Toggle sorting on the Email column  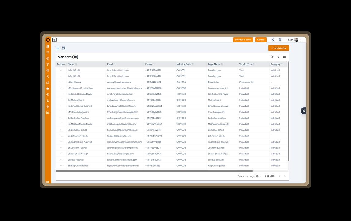pos(116,64)
